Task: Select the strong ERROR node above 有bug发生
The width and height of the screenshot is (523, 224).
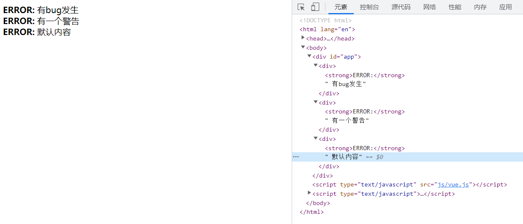Action: coord(365,75)
